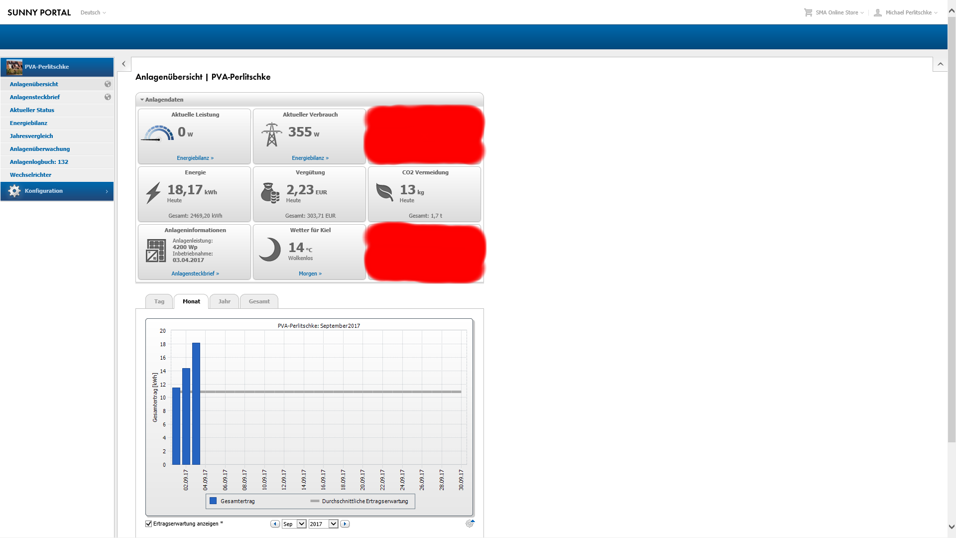This screenshot has height=538, width=956.
Task: Open the Deutsch language dropdown
Action: (93, 12)
